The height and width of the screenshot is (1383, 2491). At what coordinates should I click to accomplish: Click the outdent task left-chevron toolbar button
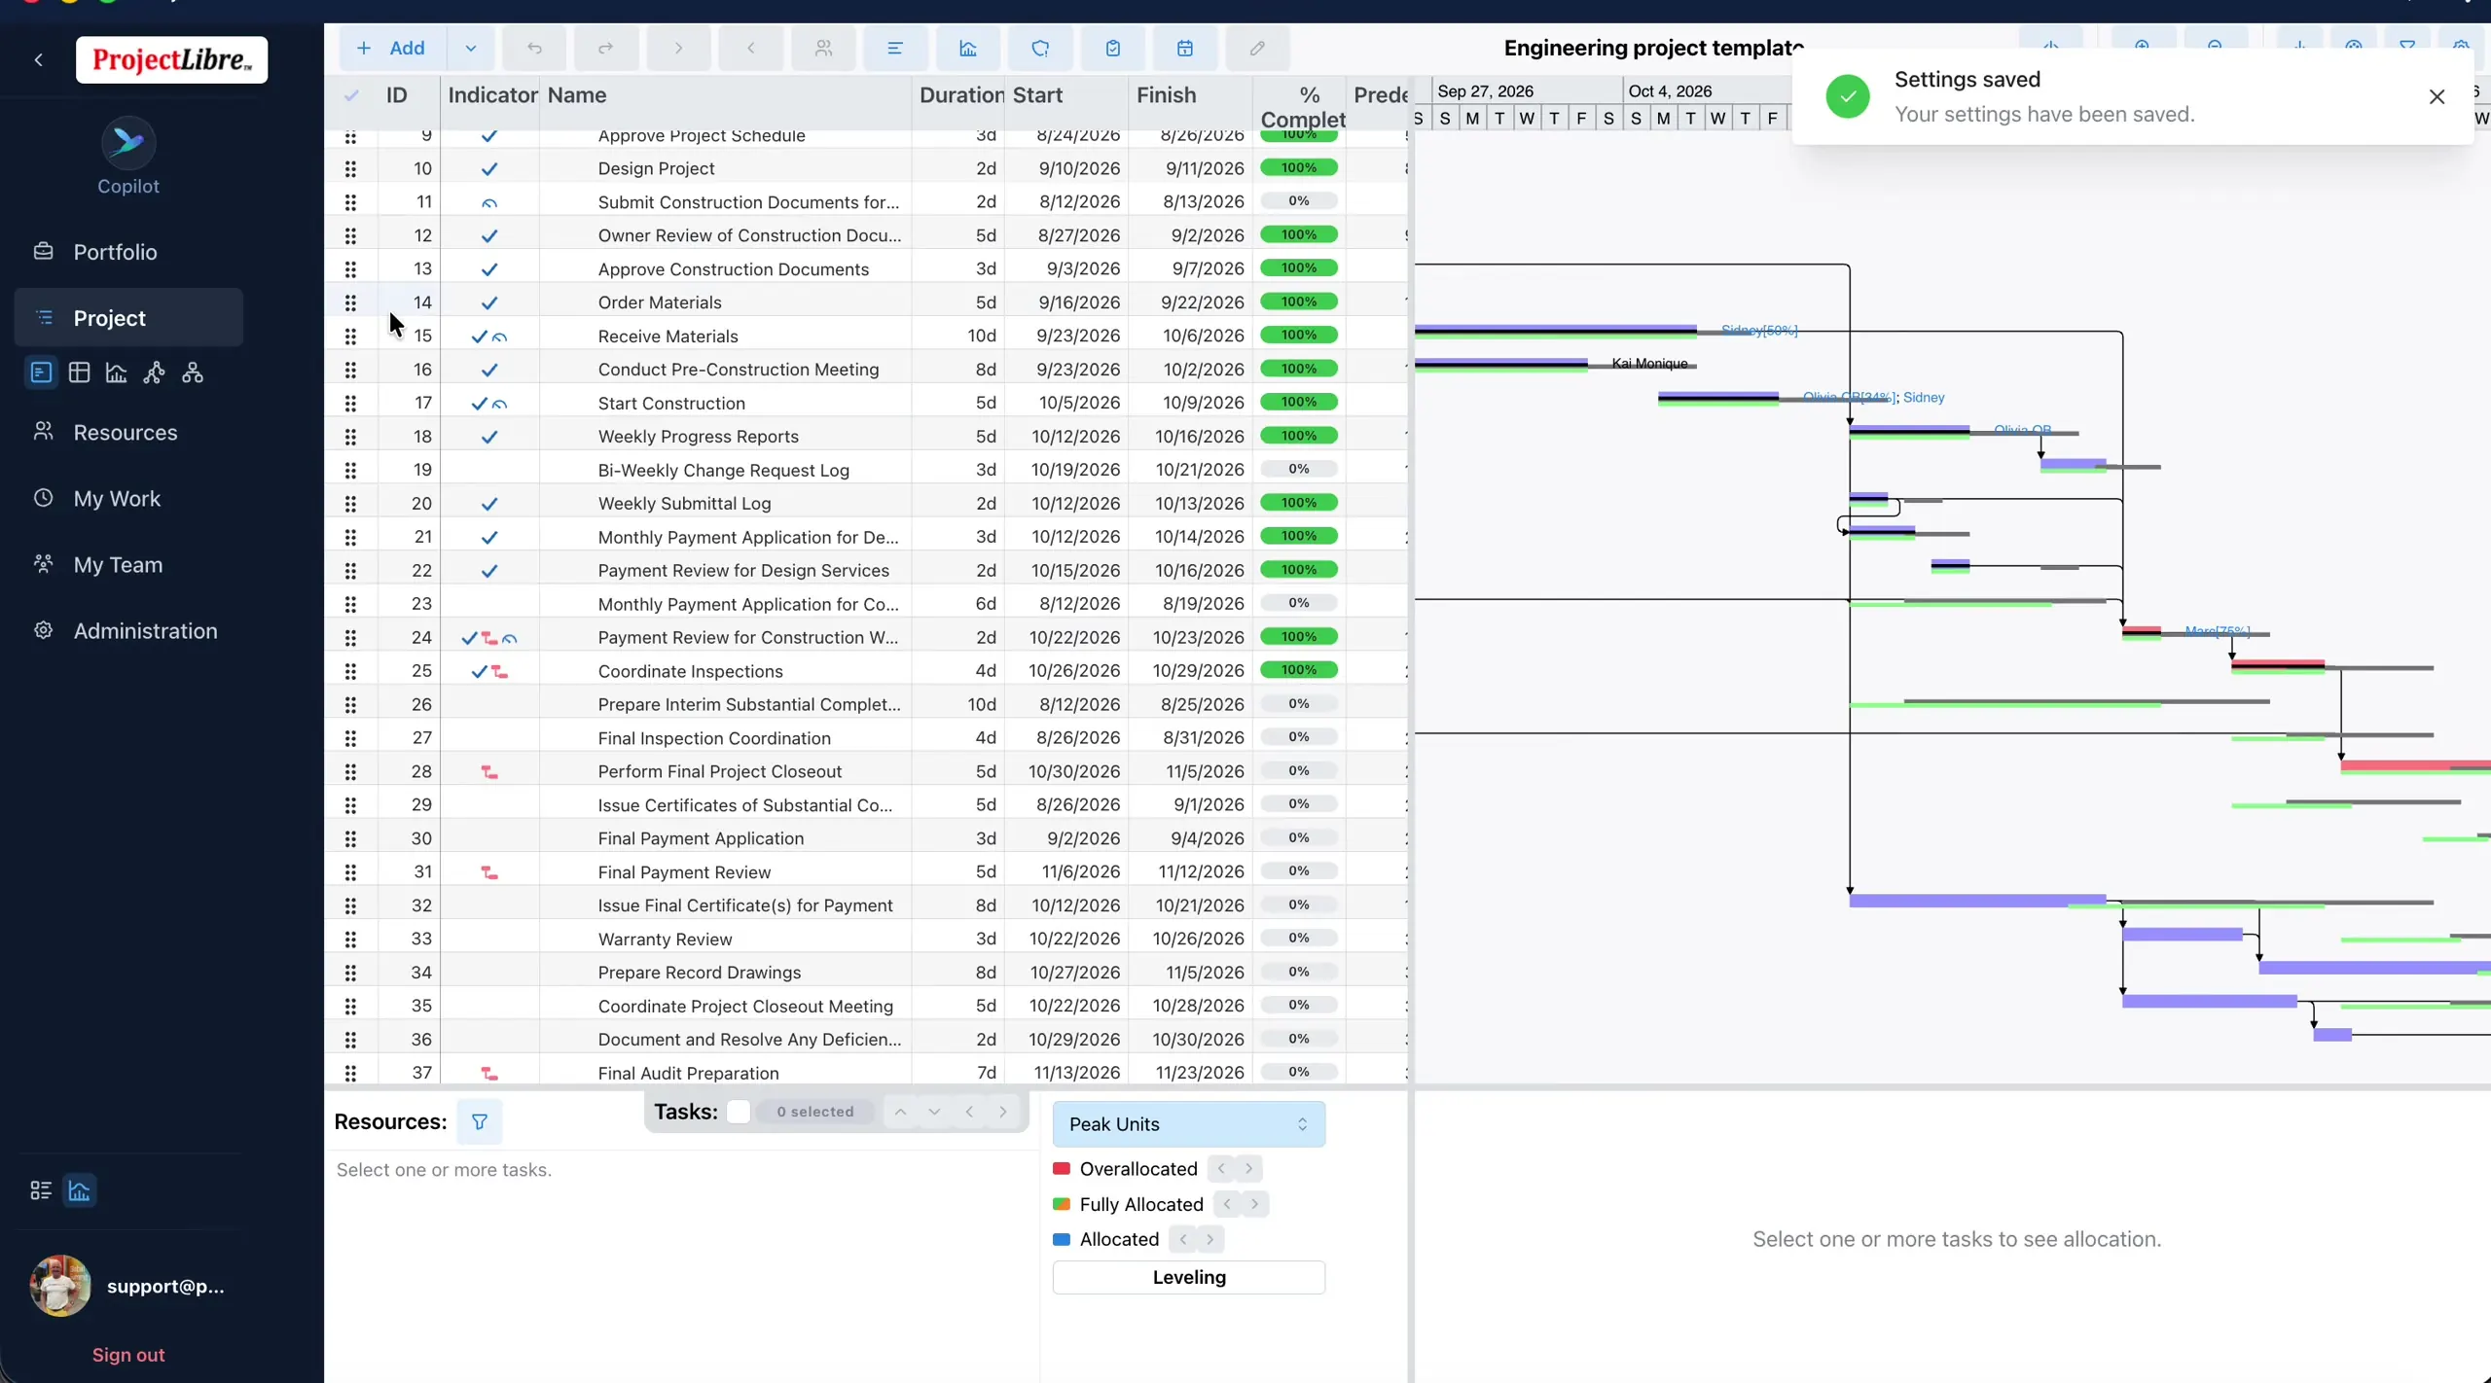(750, 48)
